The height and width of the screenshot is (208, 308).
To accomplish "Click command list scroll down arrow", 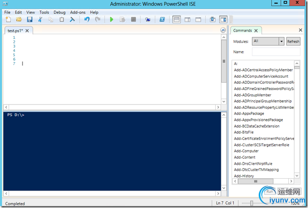I will coord(297,175).
